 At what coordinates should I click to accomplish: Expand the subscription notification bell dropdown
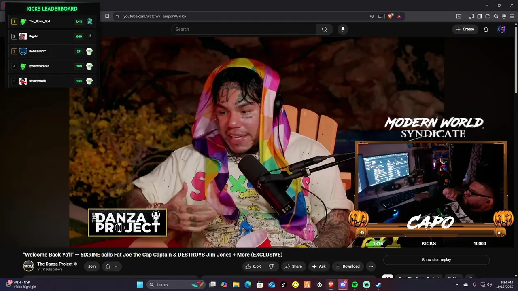[111, 266]
